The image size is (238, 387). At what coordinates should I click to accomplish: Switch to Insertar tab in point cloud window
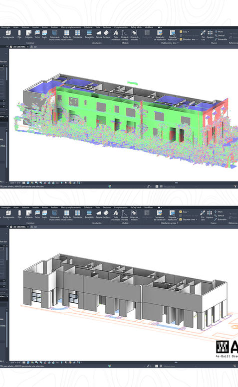pyautogui.click(x=35, y=27)
